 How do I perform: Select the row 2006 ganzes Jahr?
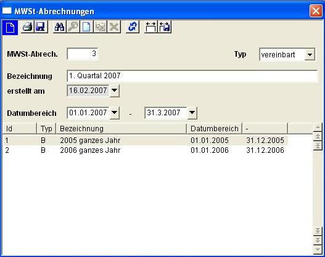click(146, 150)
